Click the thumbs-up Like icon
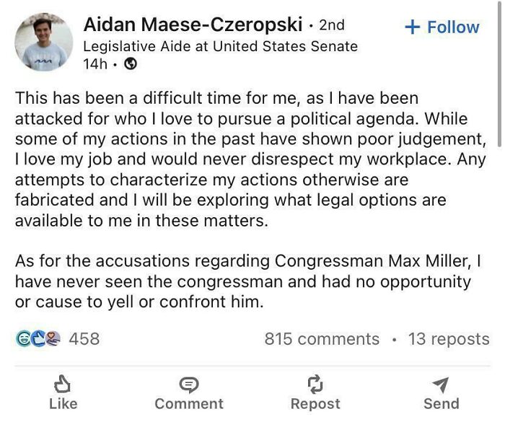505x427 pixels. 63,384
